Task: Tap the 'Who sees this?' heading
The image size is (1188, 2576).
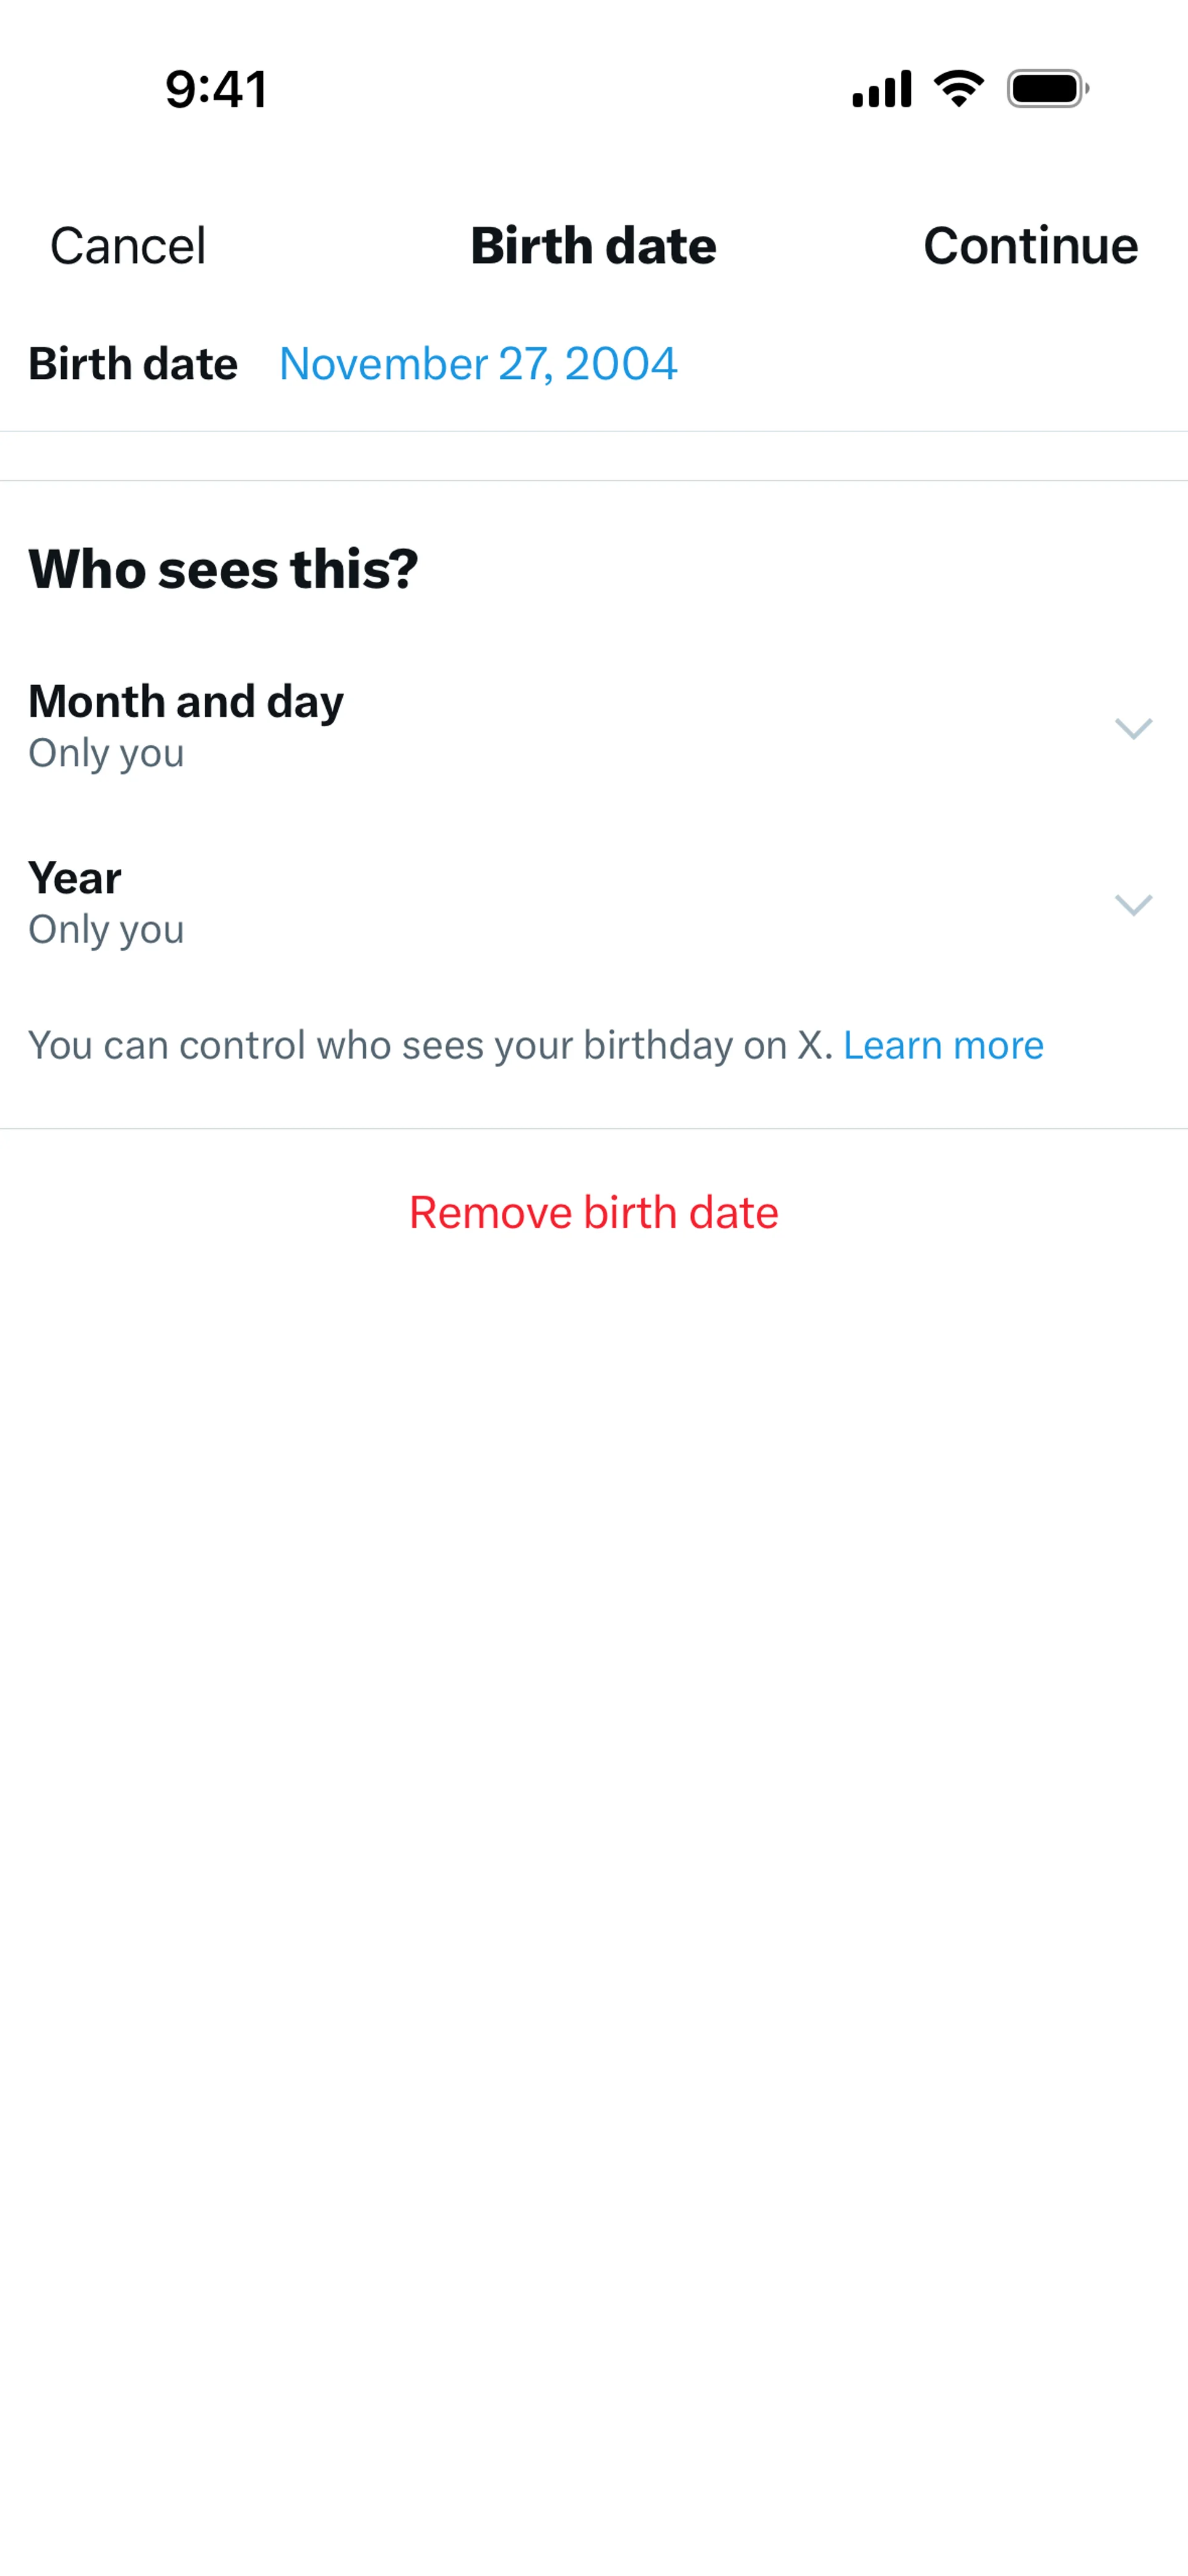Action: 223,569
